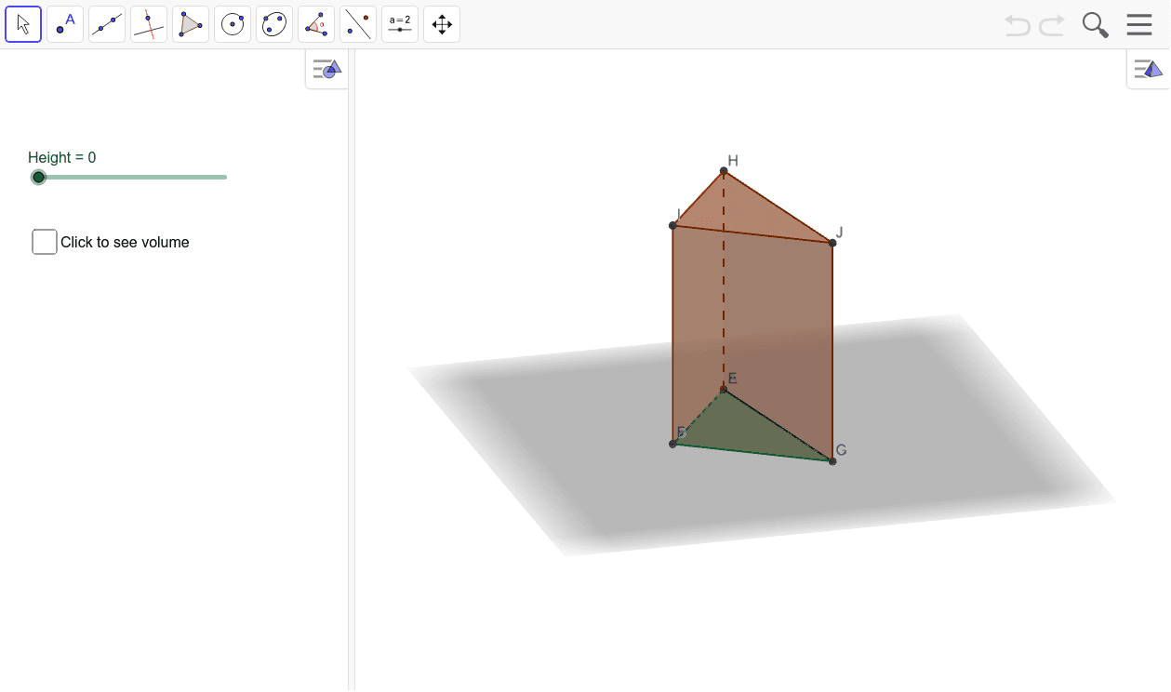Select the Reflect about Line tool
Screen dimensions: 1171x692
tap(357, 23)
